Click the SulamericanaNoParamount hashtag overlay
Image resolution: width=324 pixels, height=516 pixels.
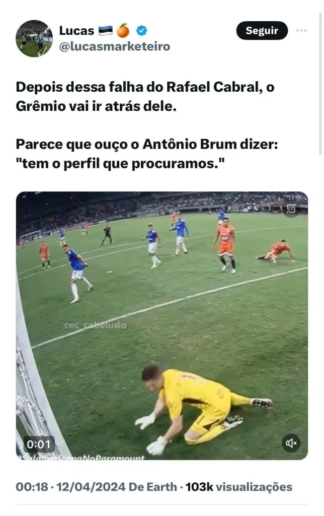[82, 457]
